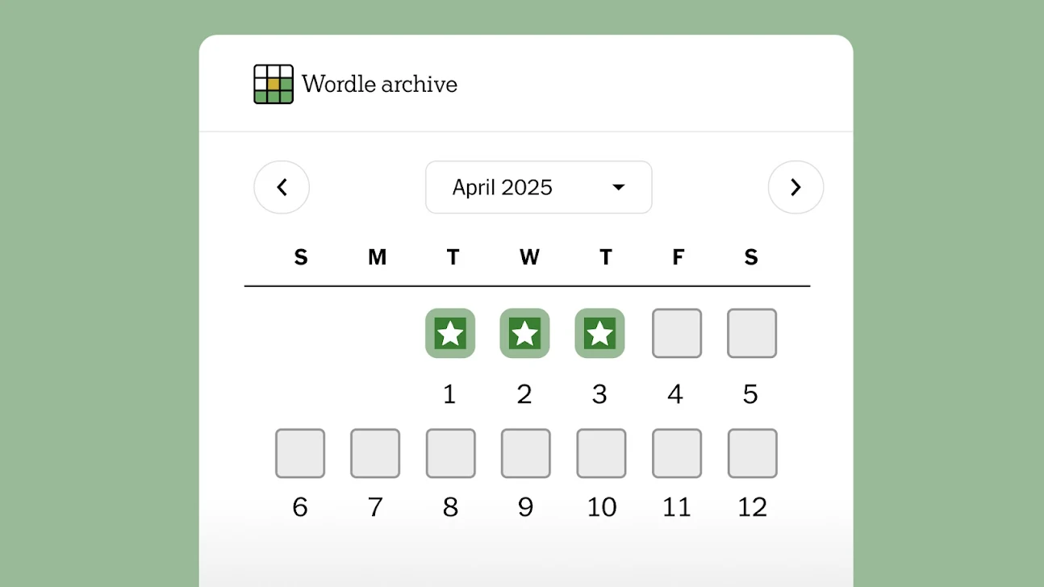Open the completed April 2 star puzzle
Image resolution: width=1044 pixels, height=587 pixels.
tap(525, 333)
